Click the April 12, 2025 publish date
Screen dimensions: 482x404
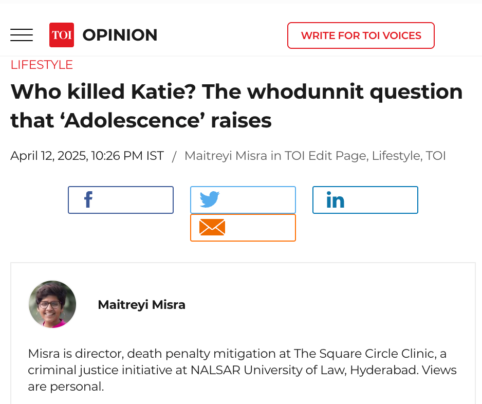pyautogui.click(x=87, y=156)
